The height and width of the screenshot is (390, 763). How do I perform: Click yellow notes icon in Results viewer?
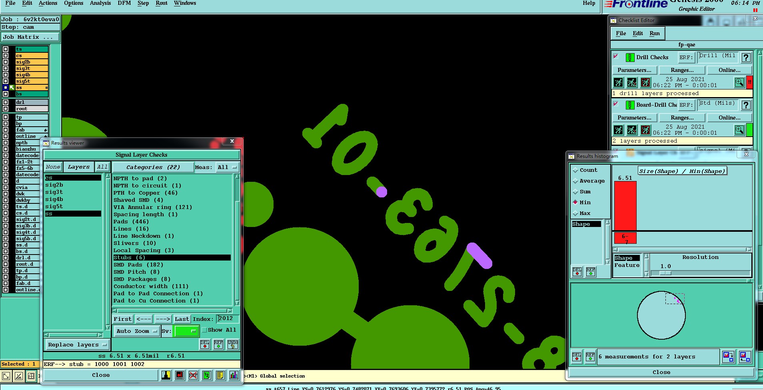pyautogui.click(x=220, y=375)
